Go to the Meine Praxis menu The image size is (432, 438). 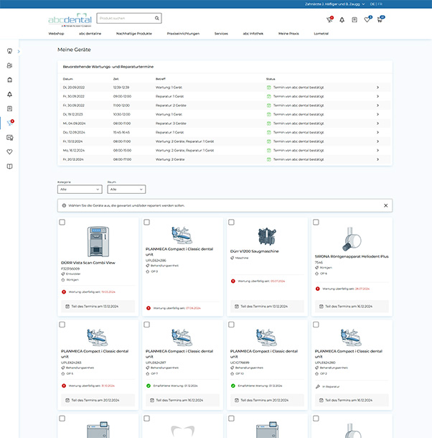pos(288,34)
